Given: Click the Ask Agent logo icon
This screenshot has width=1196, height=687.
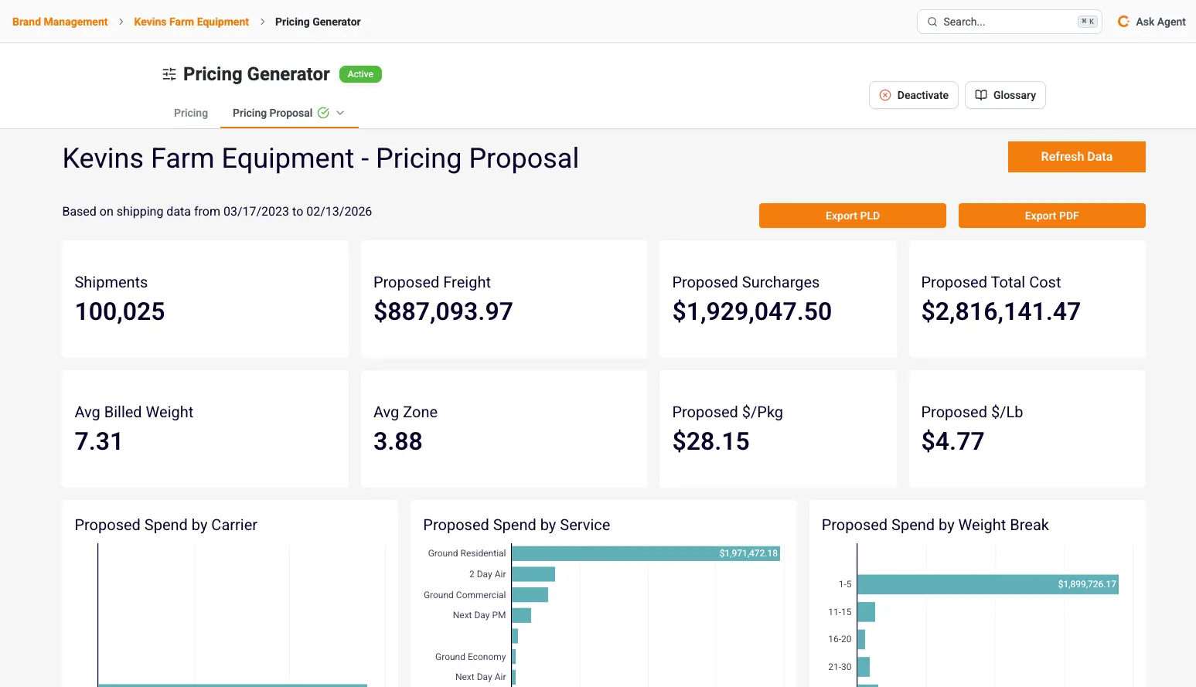Looking at the screenshot, I should (x=1123, y=22).
